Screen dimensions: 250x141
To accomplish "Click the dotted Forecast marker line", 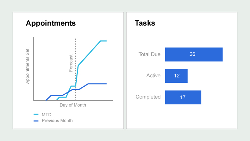I will (76, 69).
